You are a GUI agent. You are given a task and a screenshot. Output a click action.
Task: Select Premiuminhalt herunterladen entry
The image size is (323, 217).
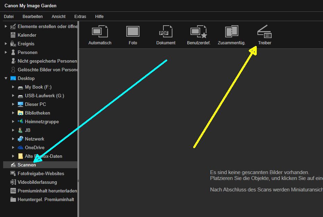tap(48, 191)
